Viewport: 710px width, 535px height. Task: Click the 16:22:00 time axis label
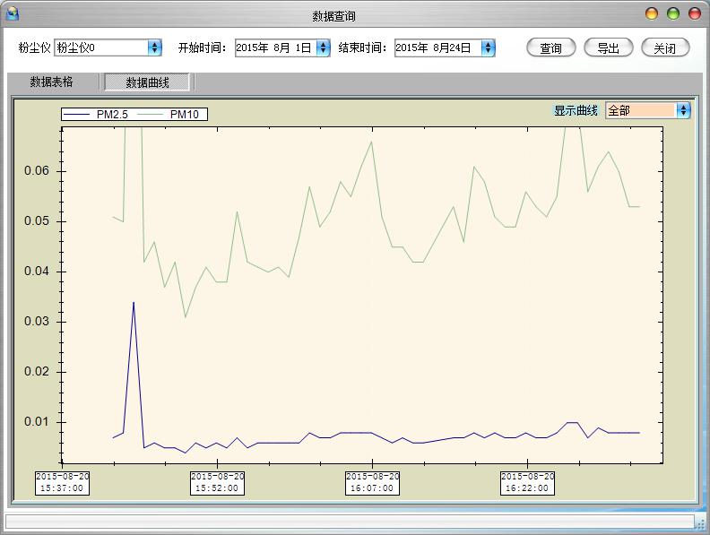tap(527, 482)
